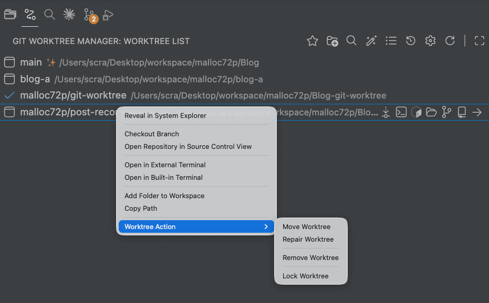Click the right arrow icon on the selected worktree row

[x=477, y=112]
